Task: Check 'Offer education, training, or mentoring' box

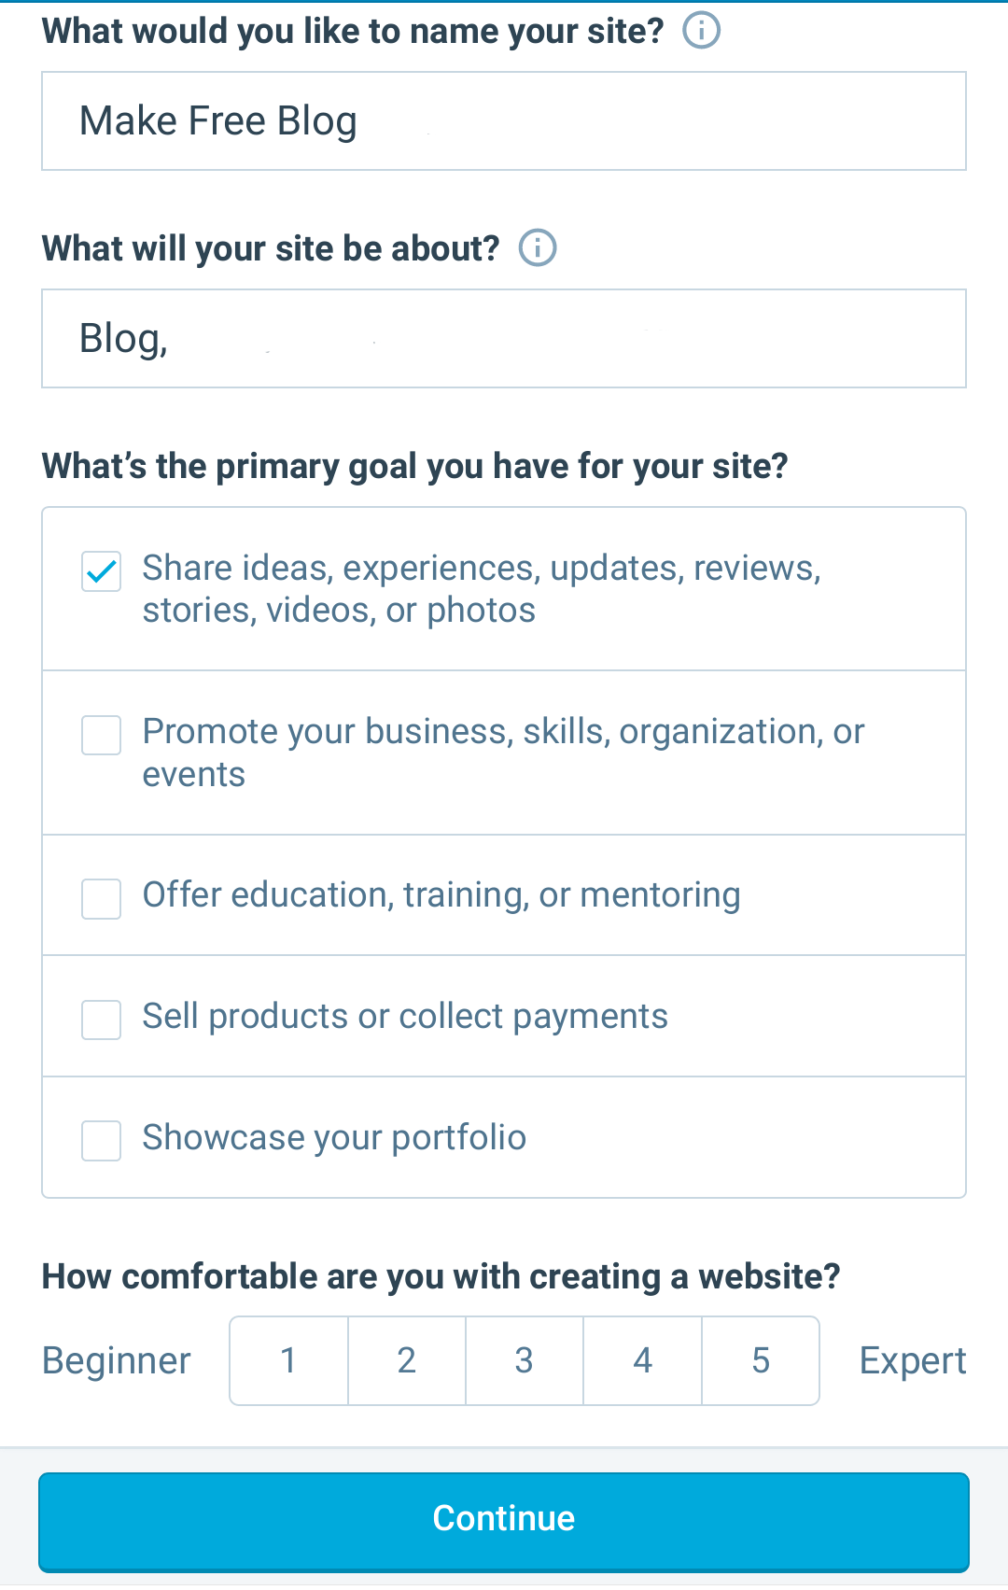Action: [101, 898]
